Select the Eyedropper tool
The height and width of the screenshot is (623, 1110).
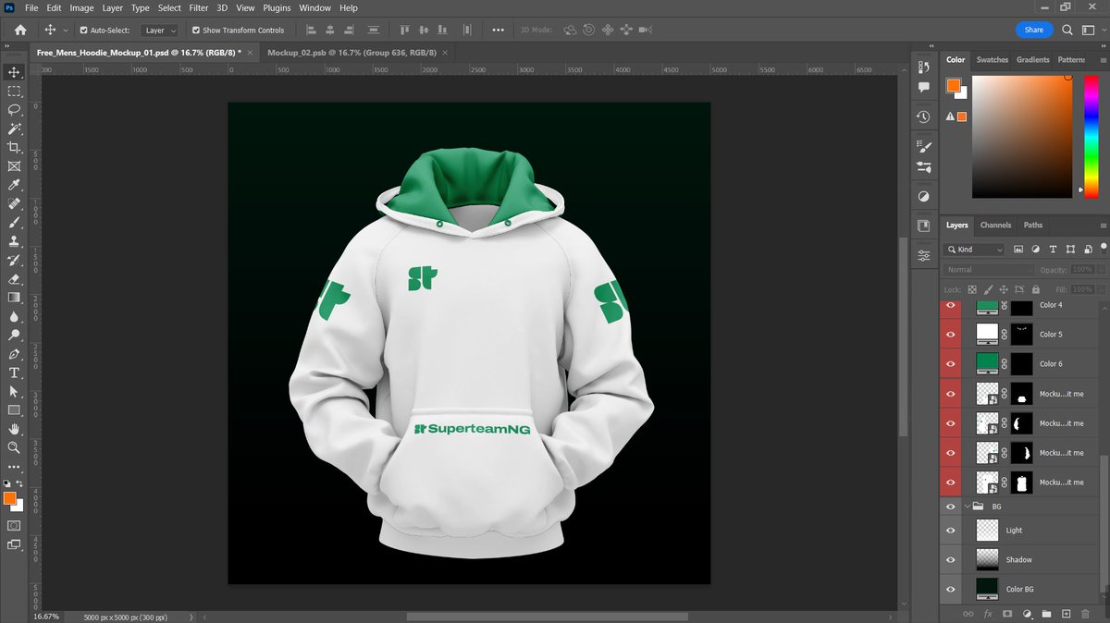coord(14,185)
